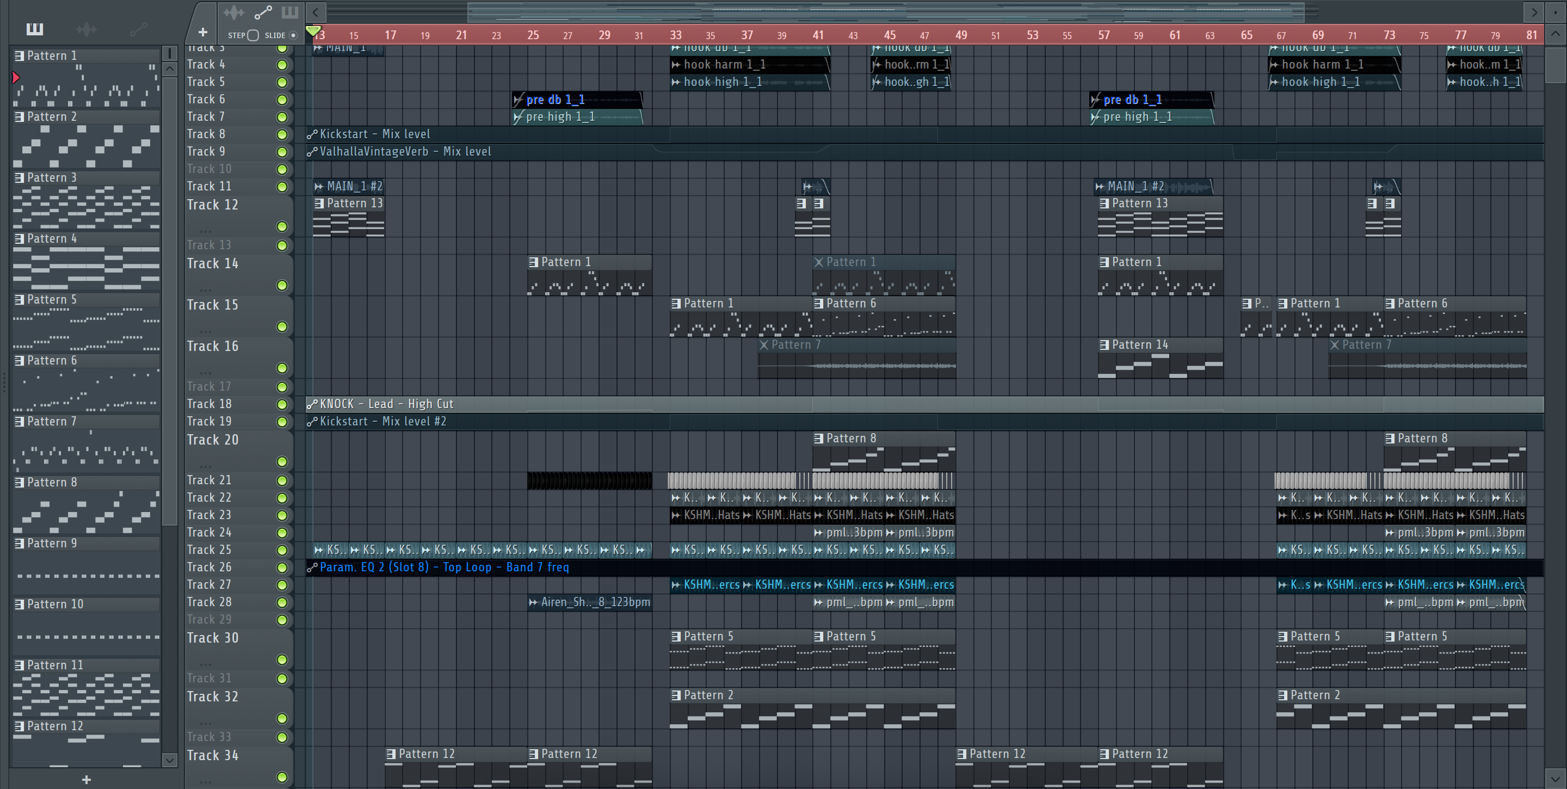The height and width of the screenshot is (789, 1567).
Task: Open the clip menu of Kickstart - Mix level on Track 8
Action: coord(312,134)
